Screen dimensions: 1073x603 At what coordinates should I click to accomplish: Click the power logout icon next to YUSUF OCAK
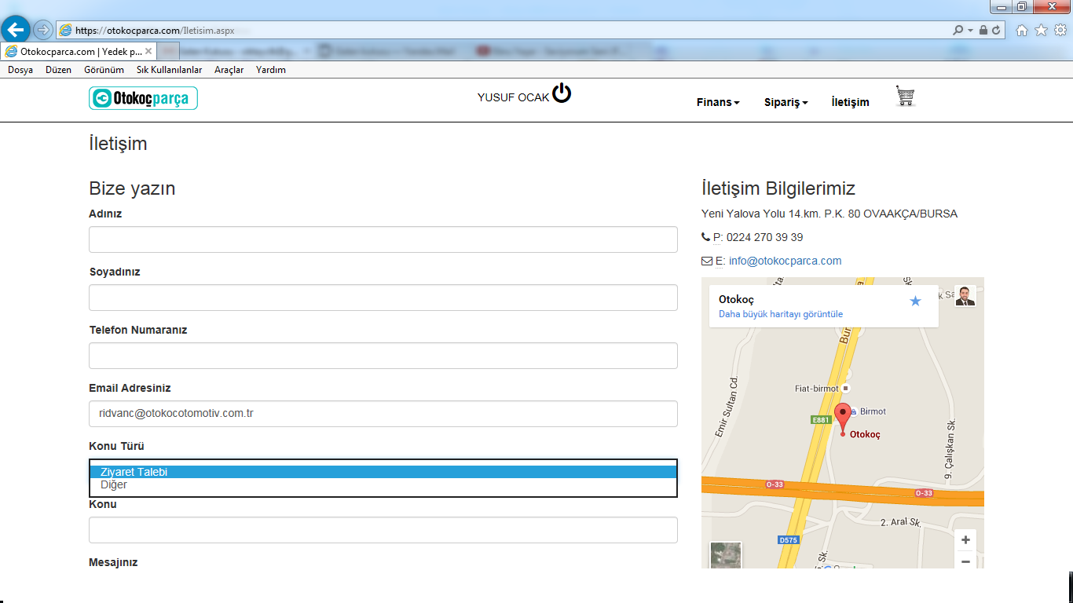562,93
